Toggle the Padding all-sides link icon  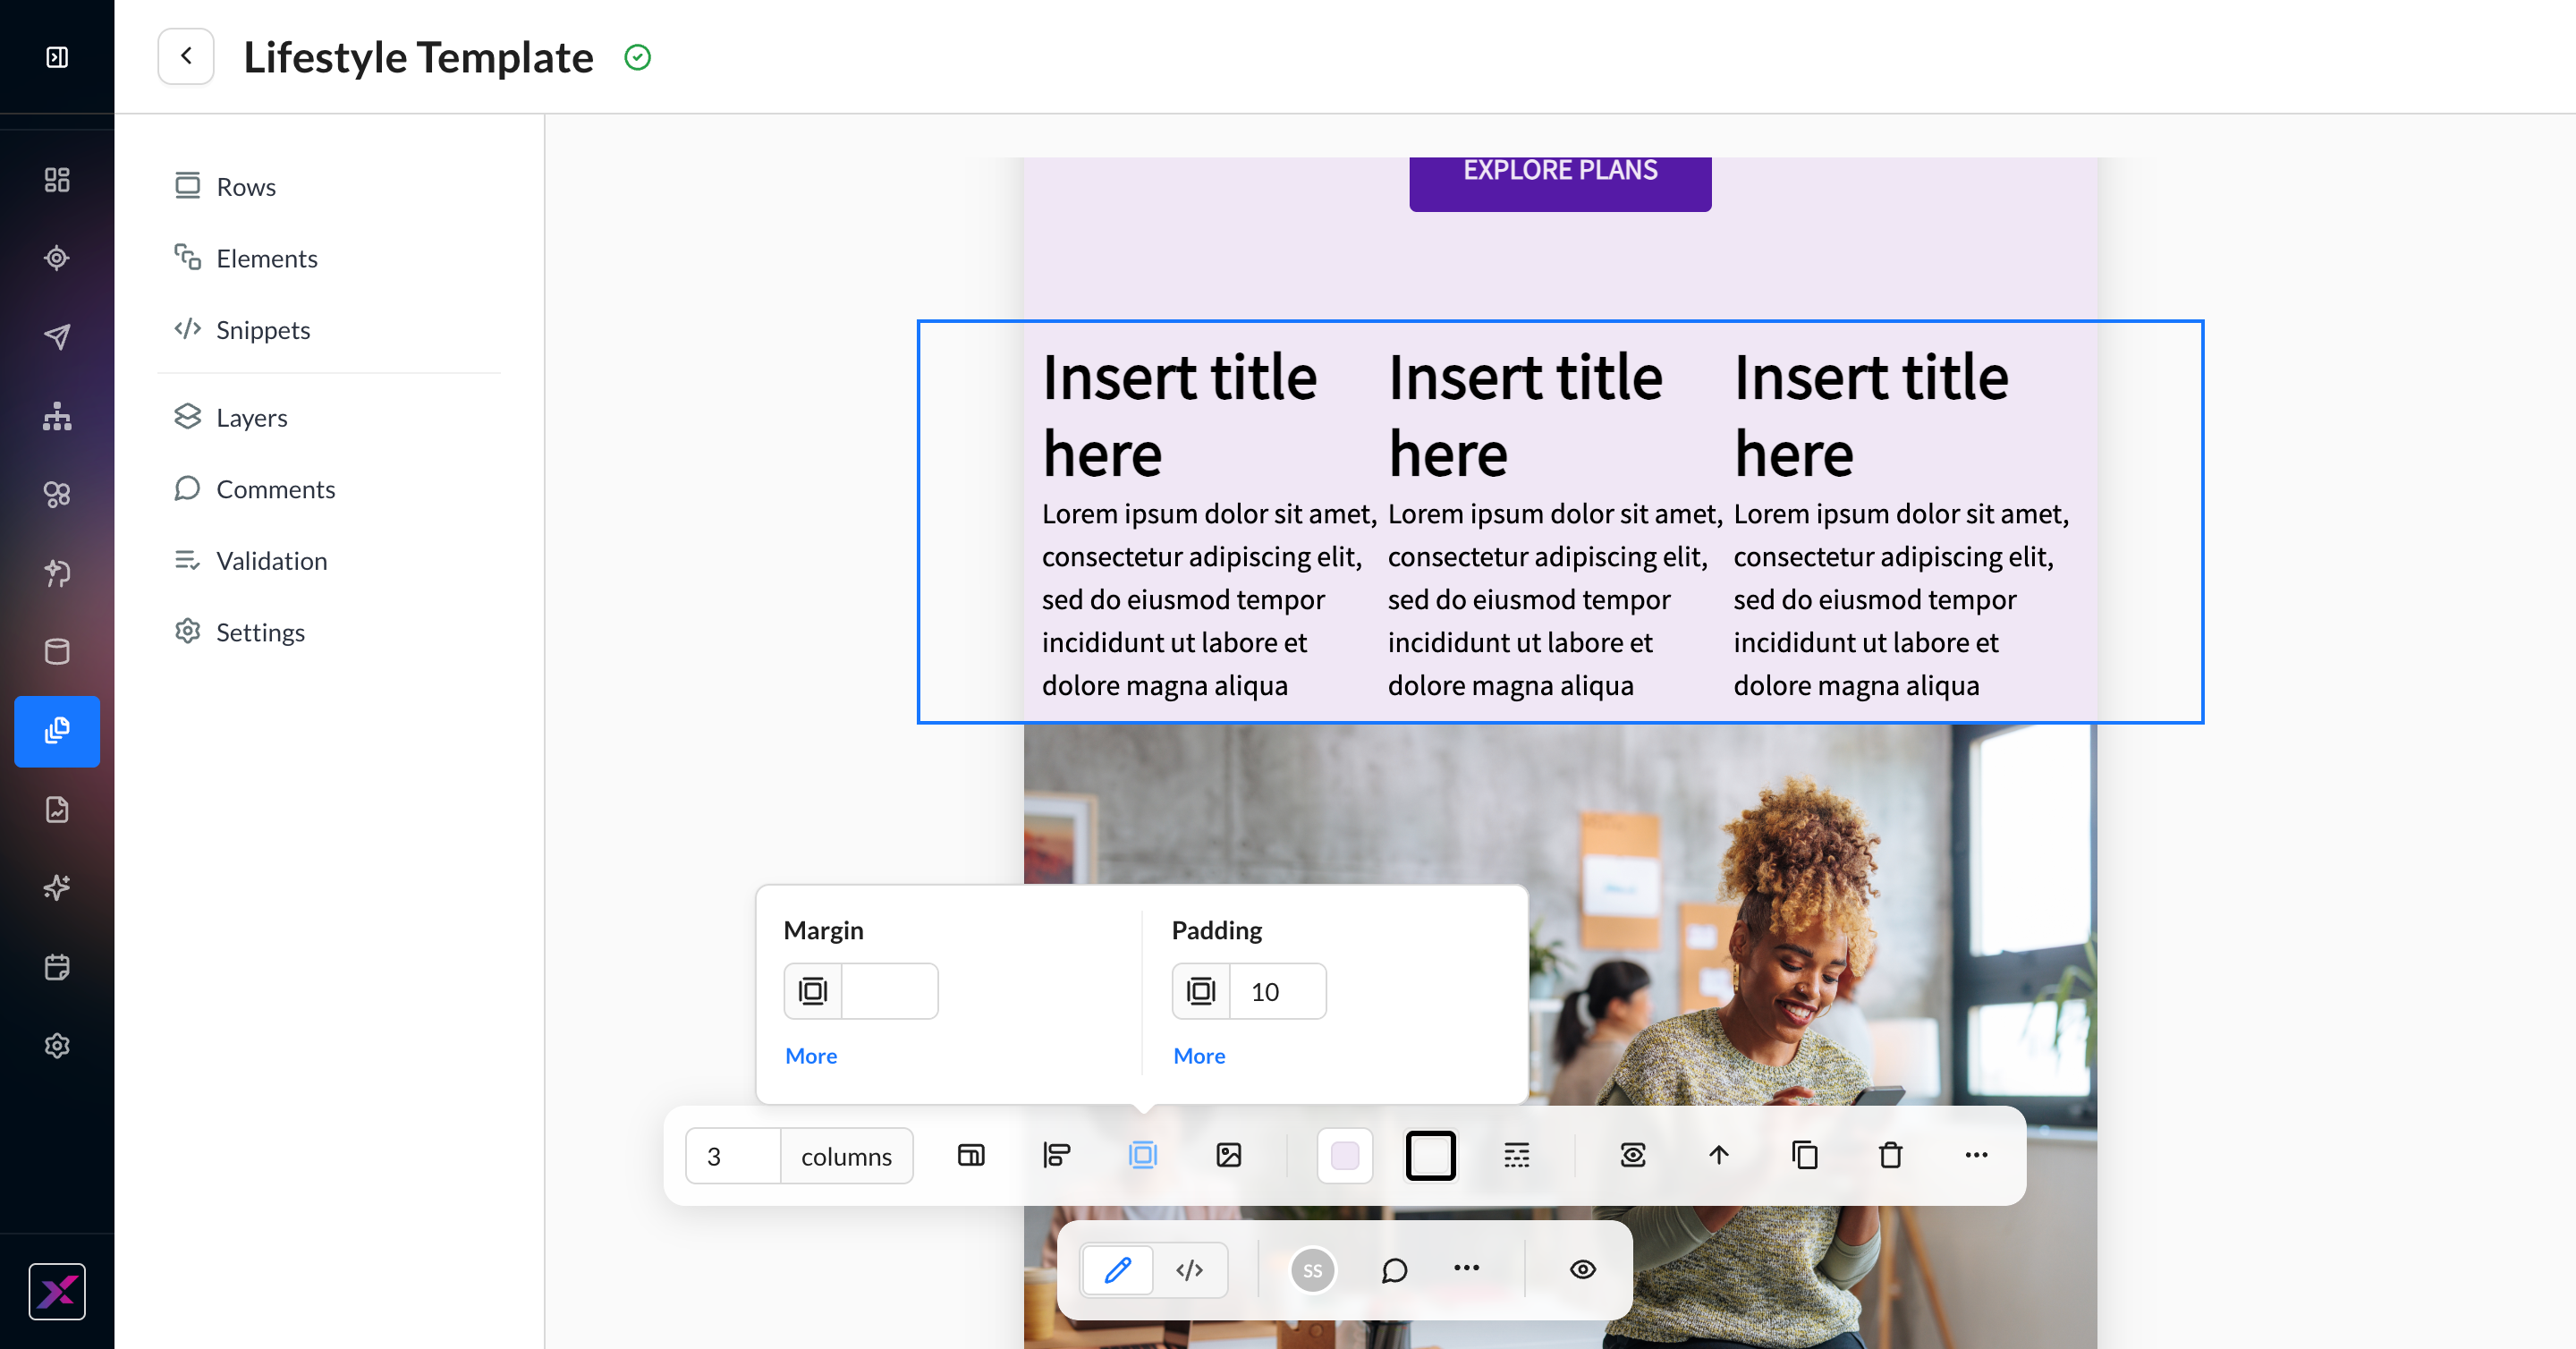[1200, 991]
